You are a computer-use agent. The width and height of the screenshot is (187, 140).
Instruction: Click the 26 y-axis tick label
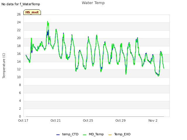pos(19,14)
